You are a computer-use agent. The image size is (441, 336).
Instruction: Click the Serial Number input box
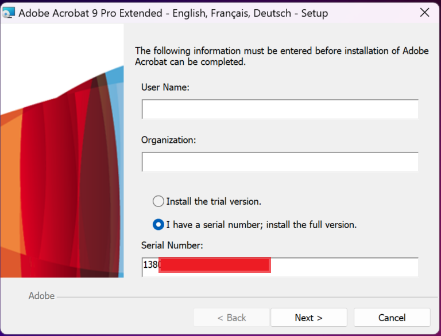[x=343, y=265]
